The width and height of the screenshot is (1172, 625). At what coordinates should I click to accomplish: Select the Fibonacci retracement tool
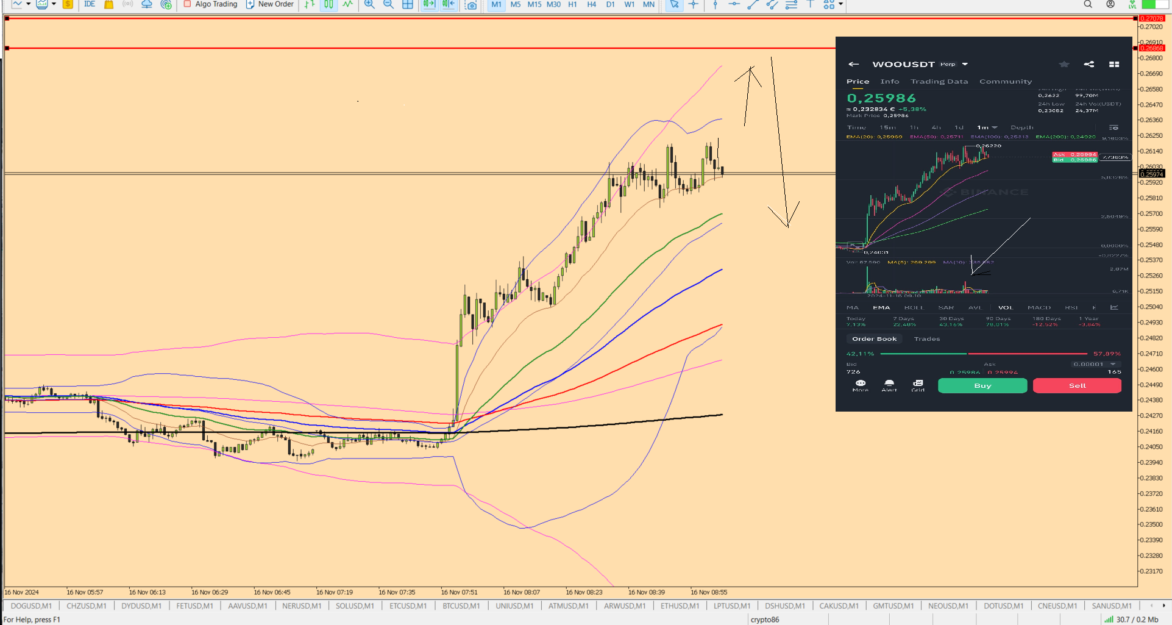click(x=791, y=4)
